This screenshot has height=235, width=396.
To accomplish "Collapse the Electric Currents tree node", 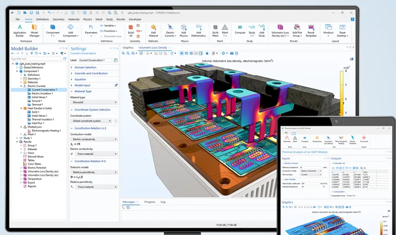I will tap(21, 86).
